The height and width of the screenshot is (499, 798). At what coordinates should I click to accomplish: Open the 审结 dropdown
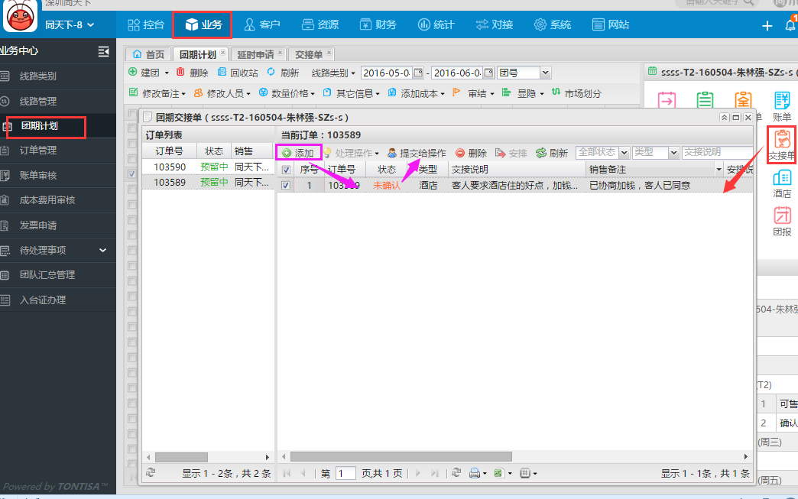(473, 93)
